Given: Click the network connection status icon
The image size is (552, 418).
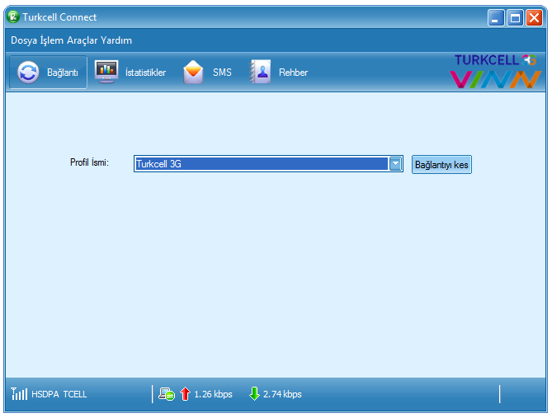Looking at the screenshot, I should tap(166, 394).
